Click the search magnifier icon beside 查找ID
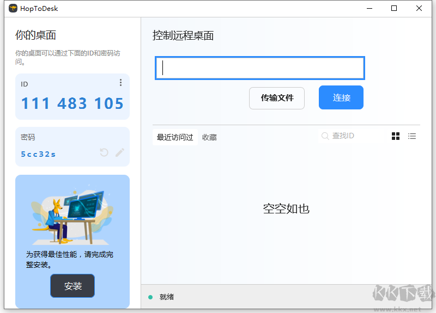436x313 pixels. point(325,136)
